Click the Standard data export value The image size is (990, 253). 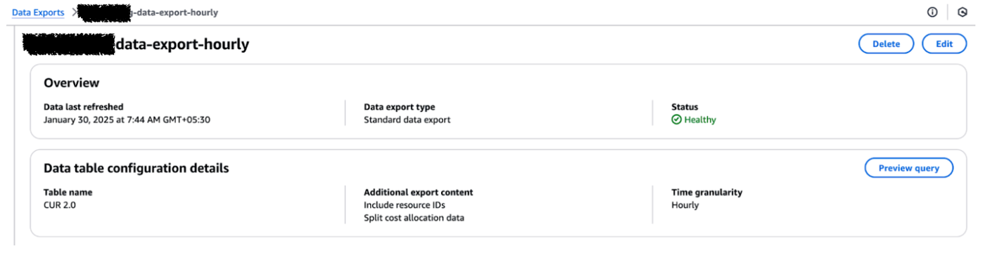point(407,119)
